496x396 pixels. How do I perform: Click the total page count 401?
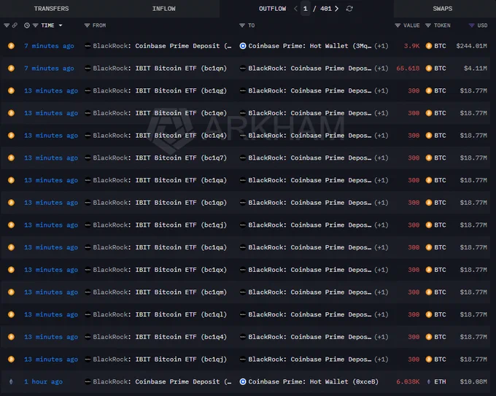[x=325, y=9]
